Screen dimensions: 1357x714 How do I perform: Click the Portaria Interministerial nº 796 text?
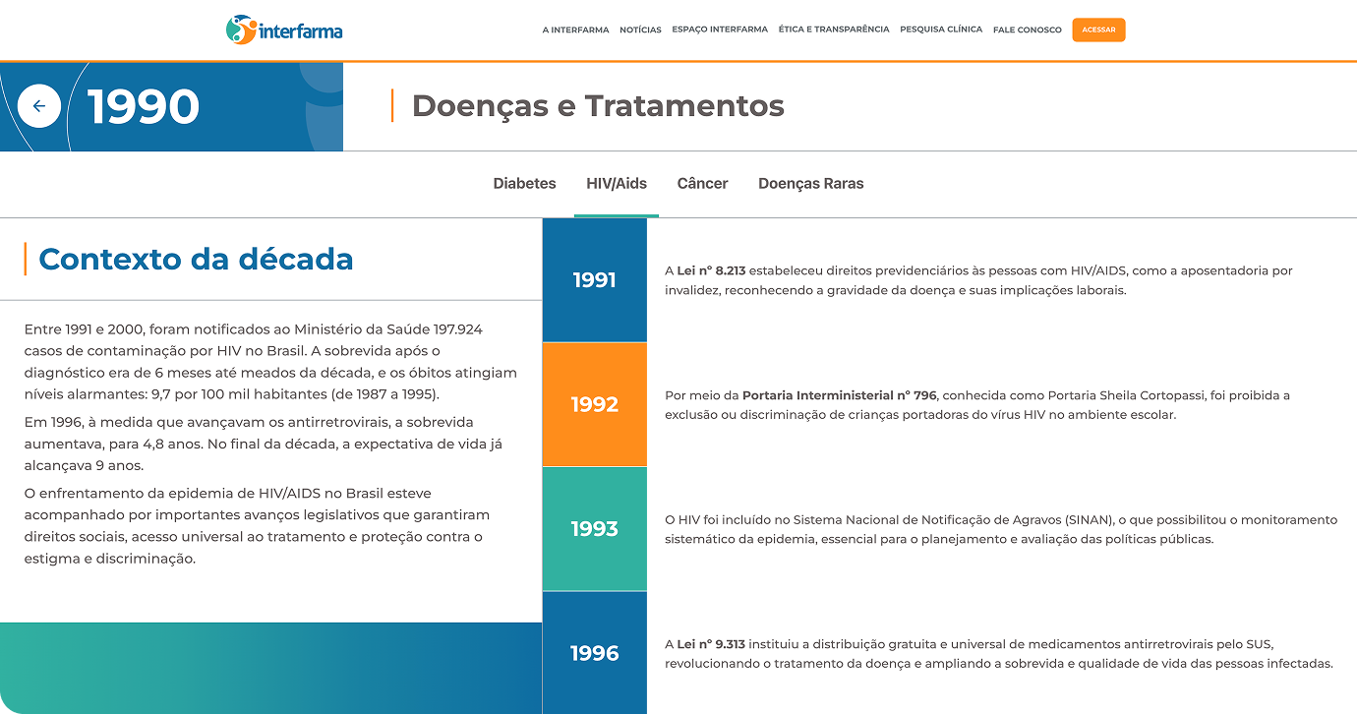(x=839, y=395)
